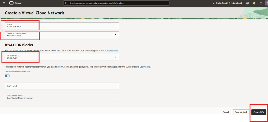Click the DNS Domain Name field

pyautogui.click(x=62, y=97)
